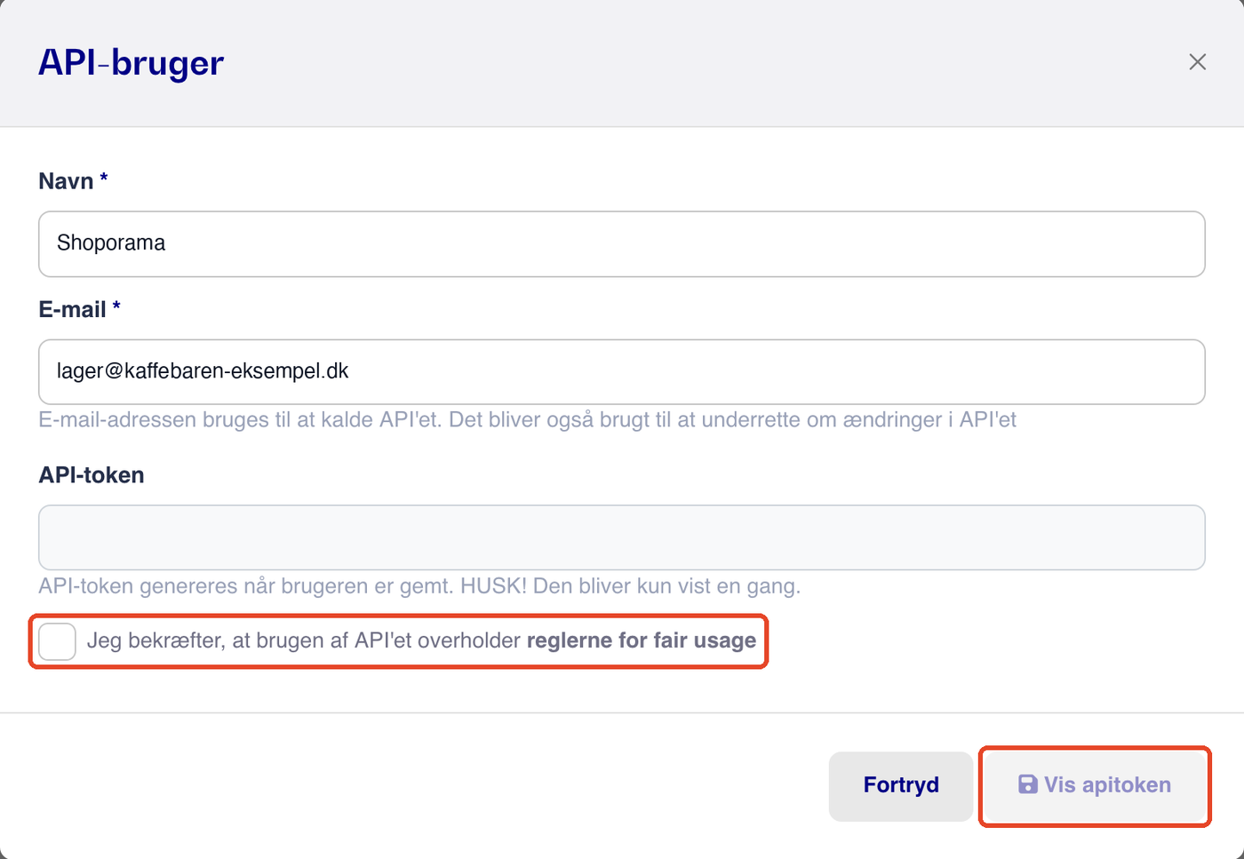
Task: Click the Navn field containing Shoporama
Action: (x=622, y=244)
